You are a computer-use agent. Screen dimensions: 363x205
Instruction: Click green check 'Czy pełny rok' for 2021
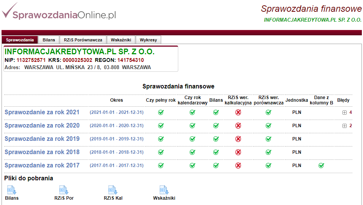click(x=161, y=112)
